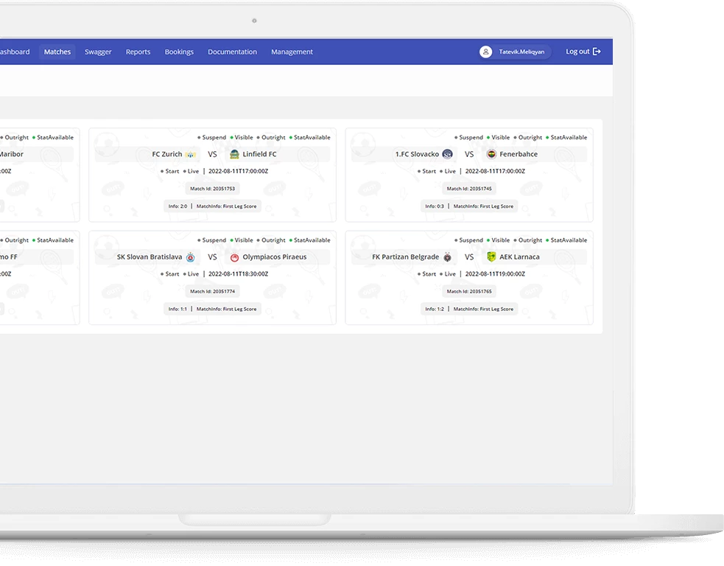Screen dimensions: 724x566
Task: Click the Olympiacos Piraeus logo
Action: (235, 256)
